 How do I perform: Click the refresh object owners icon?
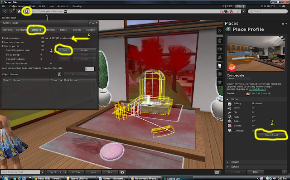[59, 74]
